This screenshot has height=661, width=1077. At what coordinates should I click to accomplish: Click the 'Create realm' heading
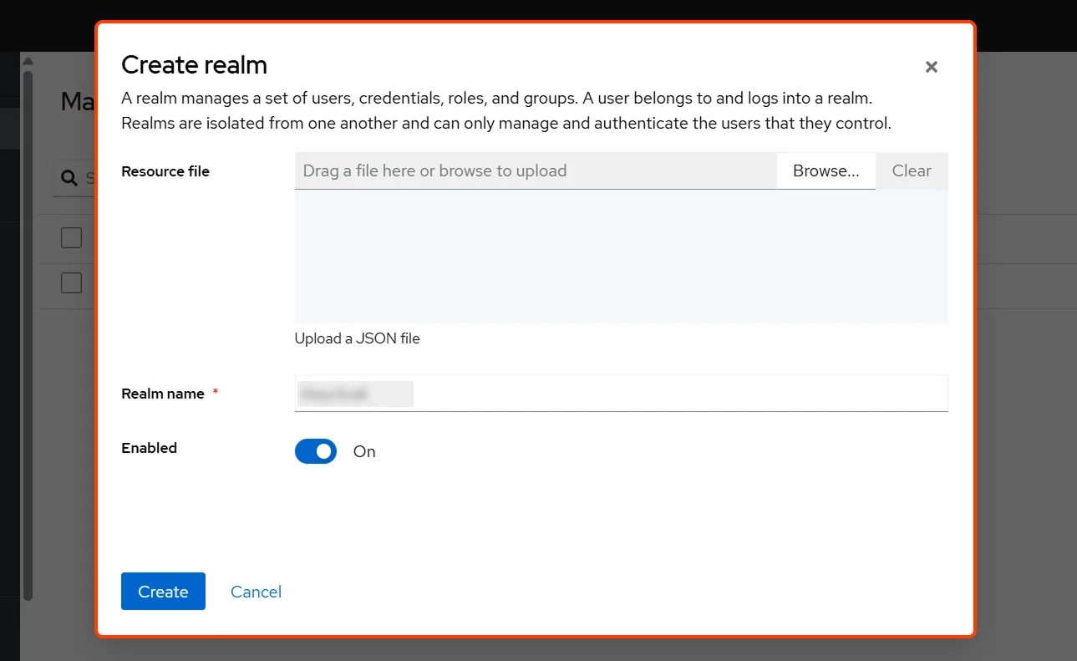point(195,64)
